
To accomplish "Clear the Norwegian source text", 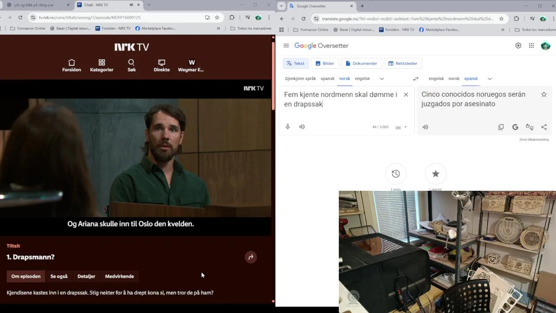I will pos(406,94).
